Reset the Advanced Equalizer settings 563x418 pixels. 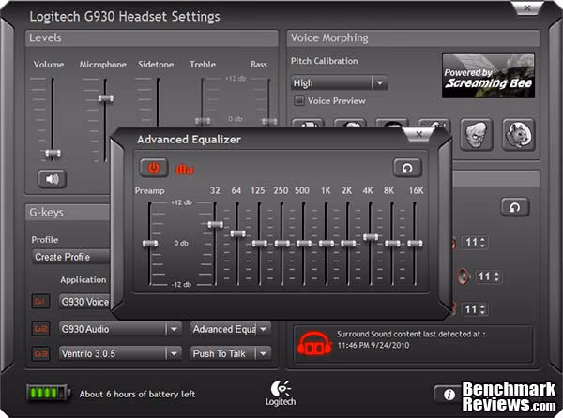(407, 168)
